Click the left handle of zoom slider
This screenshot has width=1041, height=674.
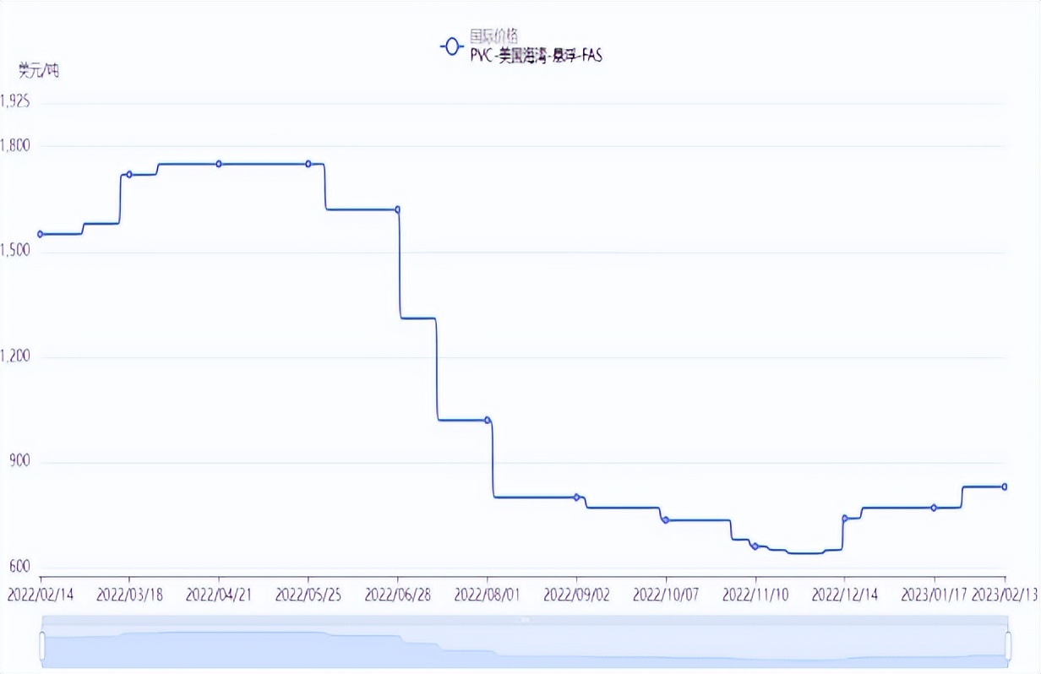pyautogui.click(x=41, y=645)
